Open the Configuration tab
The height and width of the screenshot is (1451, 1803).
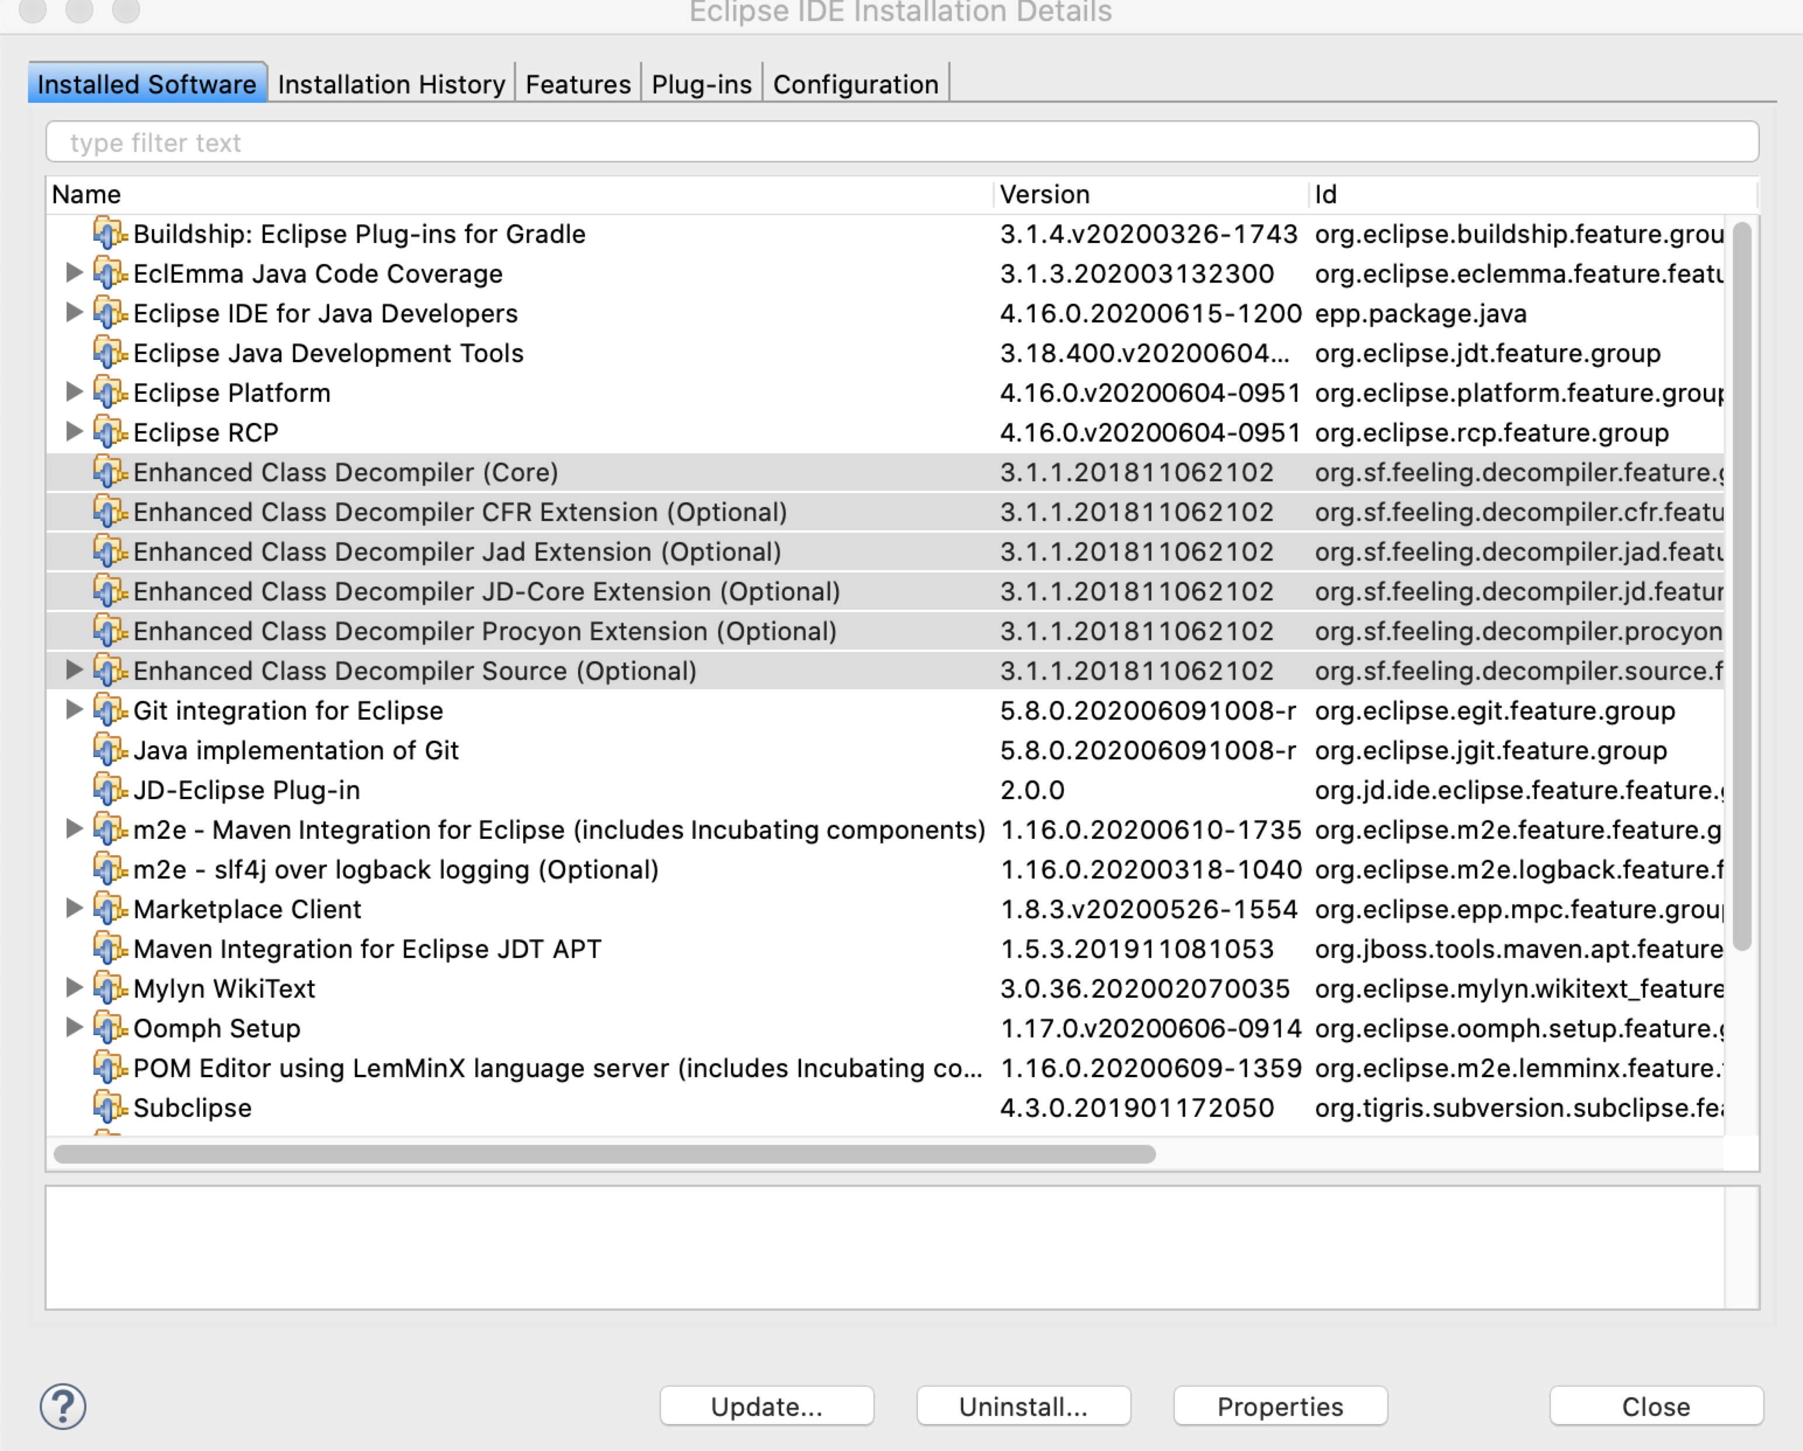[855, 84]
